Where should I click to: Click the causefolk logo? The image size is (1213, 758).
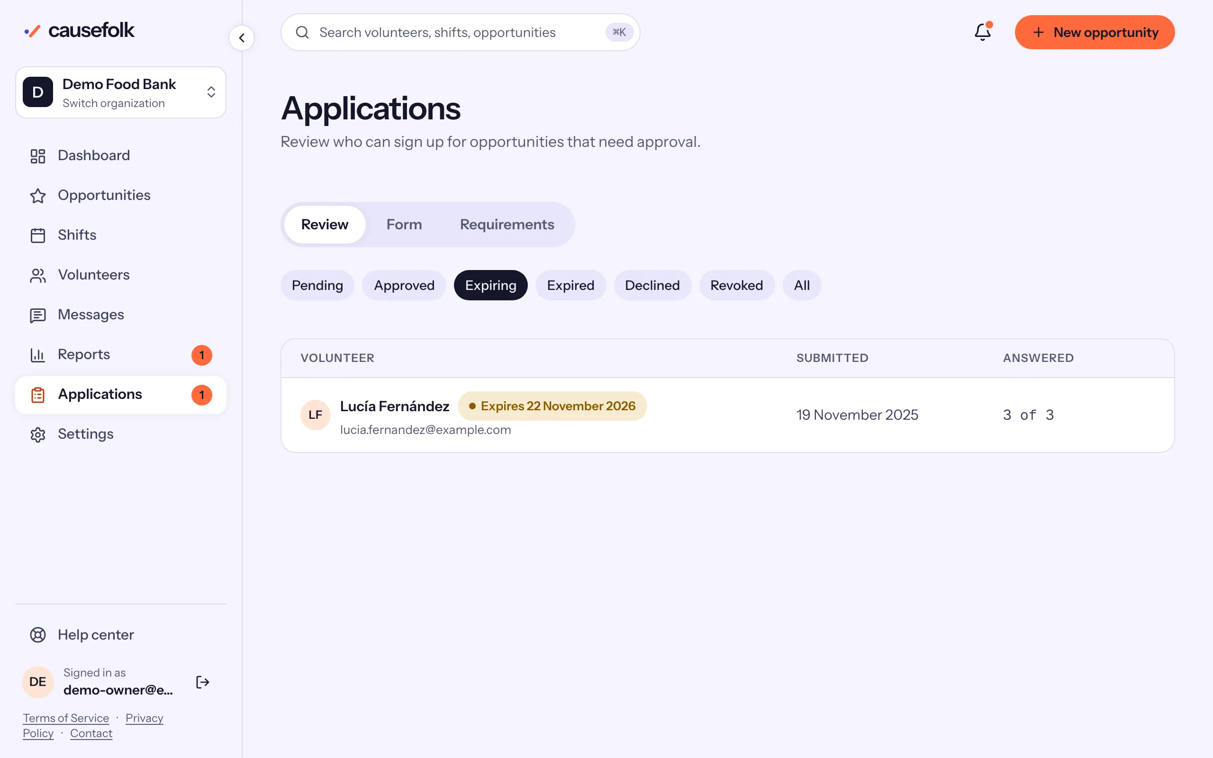79,31
